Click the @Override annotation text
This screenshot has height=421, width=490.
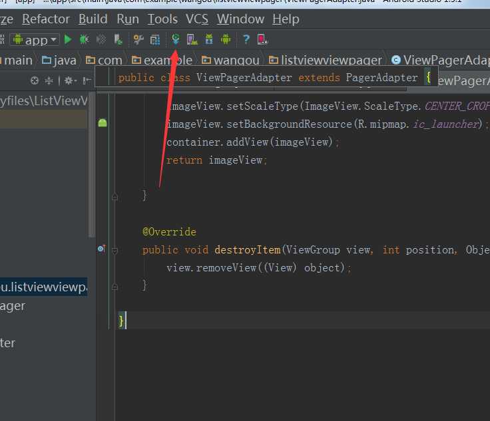pyautogui.click(x=169, y=232)
